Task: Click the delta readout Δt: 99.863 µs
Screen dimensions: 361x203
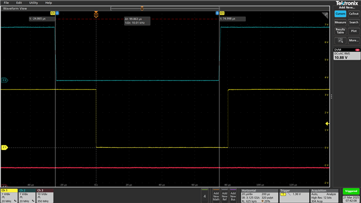Action: pyautogui.click(x=137, y=21)
